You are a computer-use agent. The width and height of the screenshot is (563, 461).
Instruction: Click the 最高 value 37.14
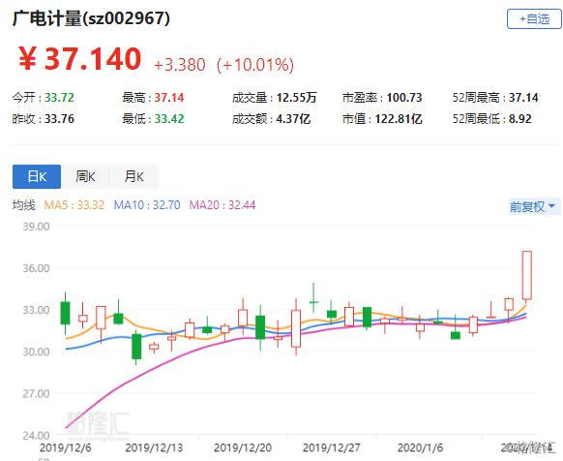pos(169,98)
